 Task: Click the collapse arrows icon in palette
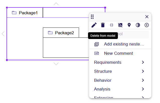[x=112, y=25]
